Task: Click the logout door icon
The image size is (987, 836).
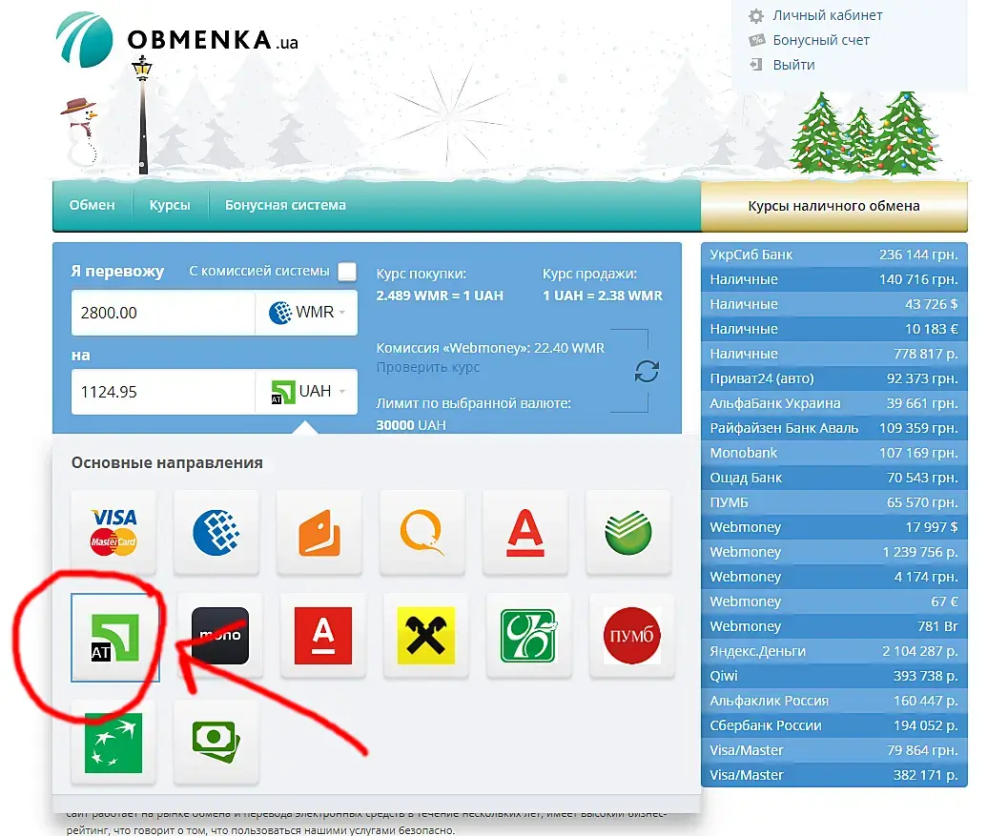Action: (x=756, y=65)
